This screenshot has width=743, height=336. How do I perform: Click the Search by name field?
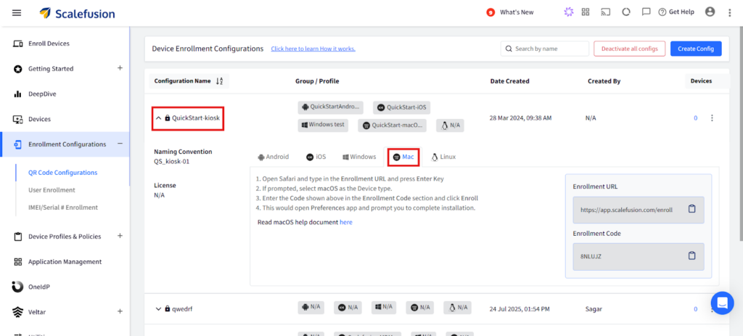click(x=544, y=49)
